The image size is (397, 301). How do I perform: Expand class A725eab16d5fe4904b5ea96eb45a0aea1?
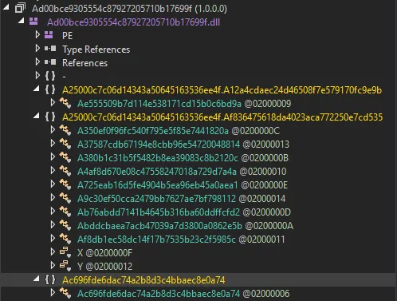(53, 184)
